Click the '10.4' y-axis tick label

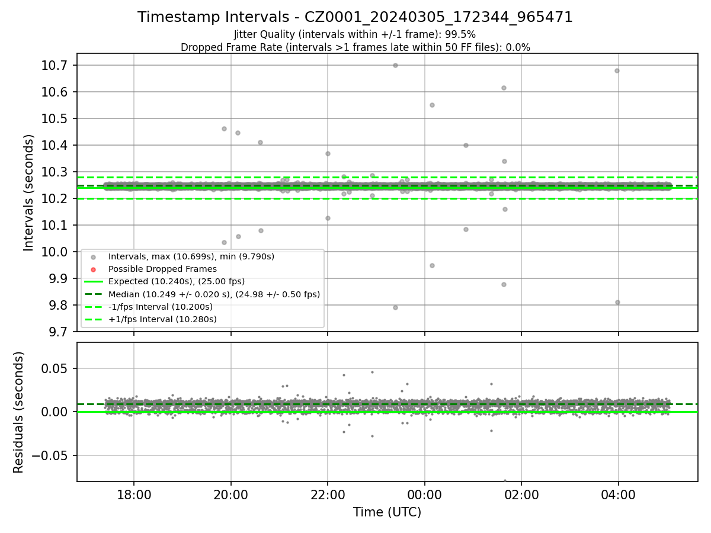click(56, 145)
